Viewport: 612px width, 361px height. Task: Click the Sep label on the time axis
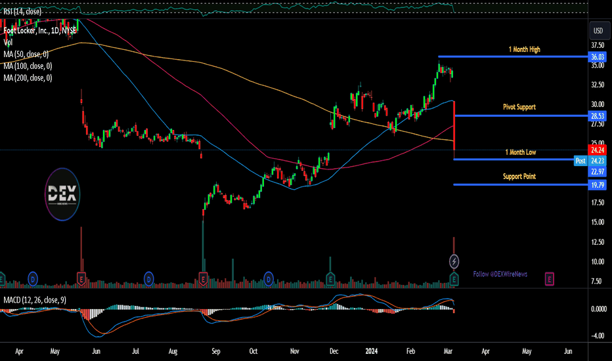[x=216, y=351]
